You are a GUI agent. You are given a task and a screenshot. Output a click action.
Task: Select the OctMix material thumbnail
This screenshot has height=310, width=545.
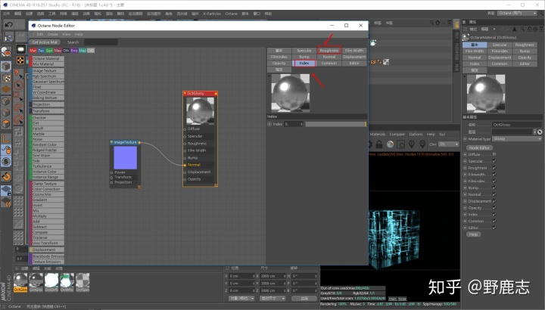point(67,282)
